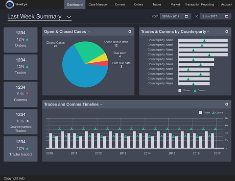Expand Trades and Comms Timeline title dropdown
This screenshot has height=181, width=235.
(101, 104)
